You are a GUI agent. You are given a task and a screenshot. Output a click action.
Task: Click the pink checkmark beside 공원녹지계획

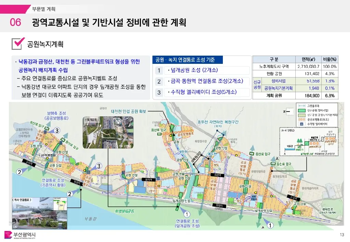pos(18,43)
